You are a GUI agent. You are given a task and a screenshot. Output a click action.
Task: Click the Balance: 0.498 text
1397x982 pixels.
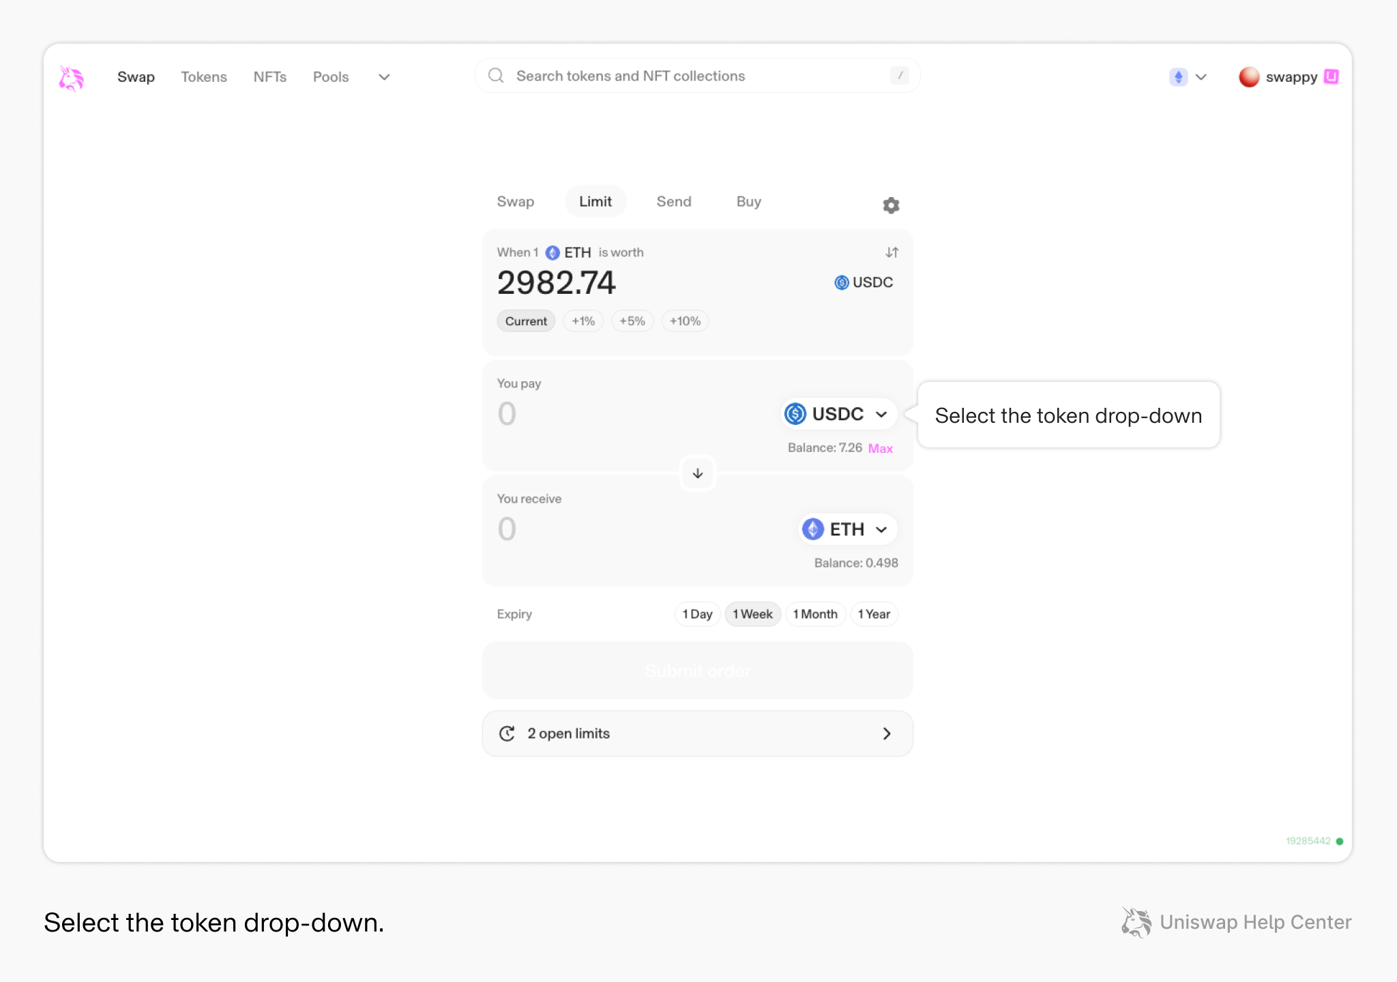pyautogui.click(x=856, y=563)
